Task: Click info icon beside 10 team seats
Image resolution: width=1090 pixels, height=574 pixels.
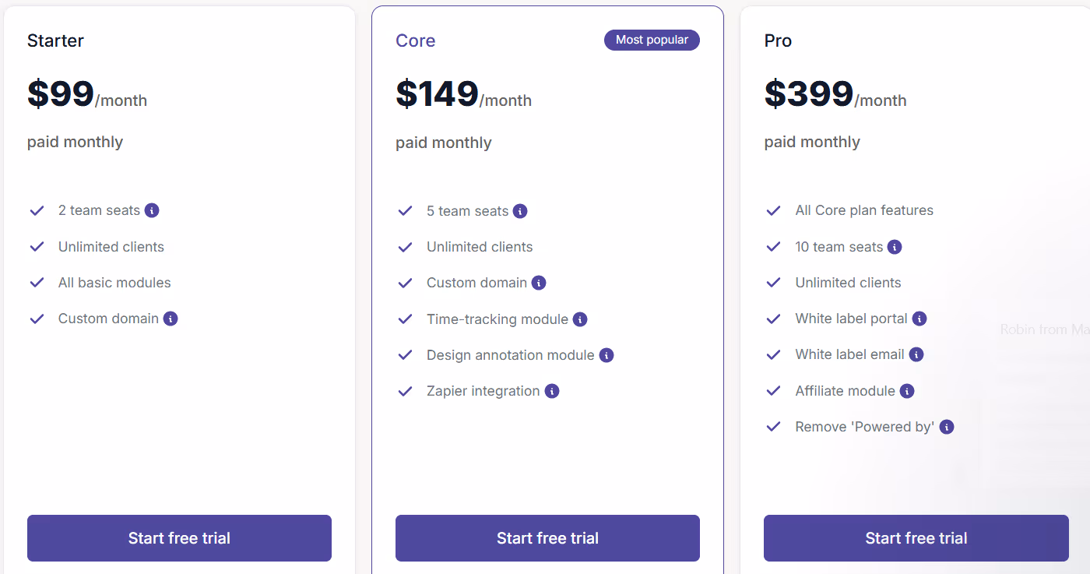Action: coord(895,247)
